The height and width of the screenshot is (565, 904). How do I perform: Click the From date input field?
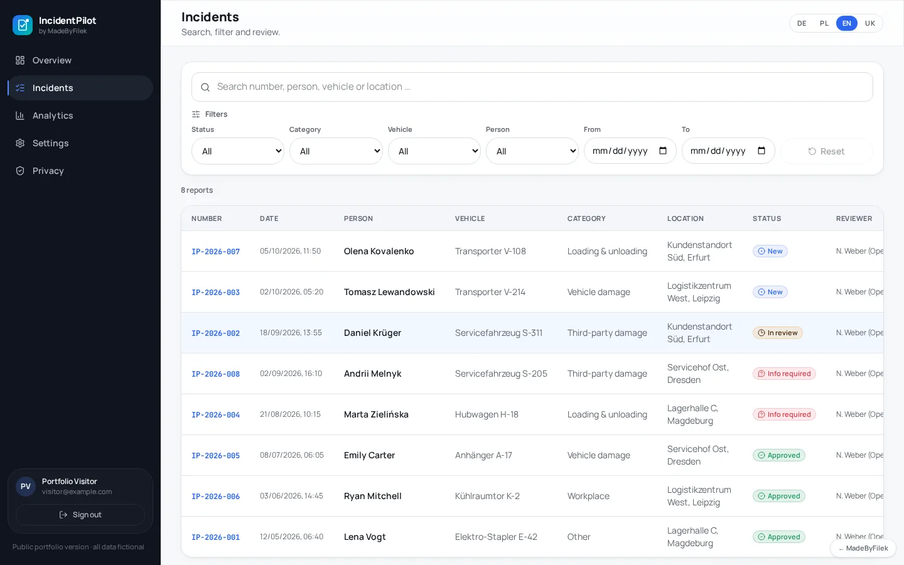[x=630, y=151]
